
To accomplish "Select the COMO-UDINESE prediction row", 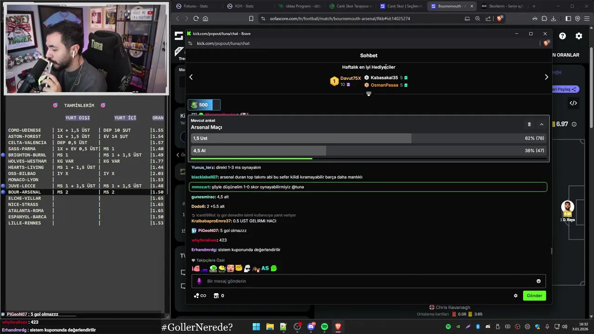I will [x=85, y=130].
